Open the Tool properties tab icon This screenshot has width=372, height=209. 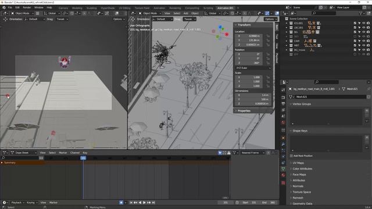283,90
